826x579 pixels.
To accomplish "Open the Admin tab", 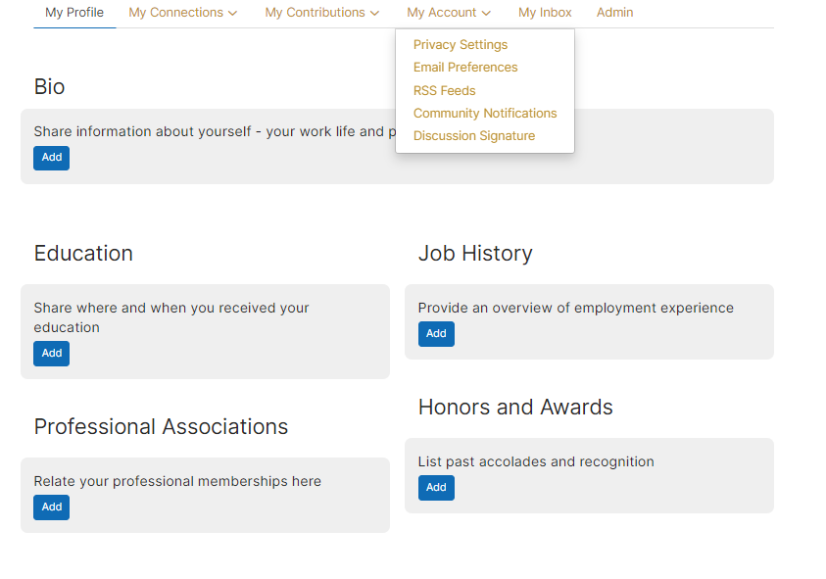I will [x=614, y=13].
